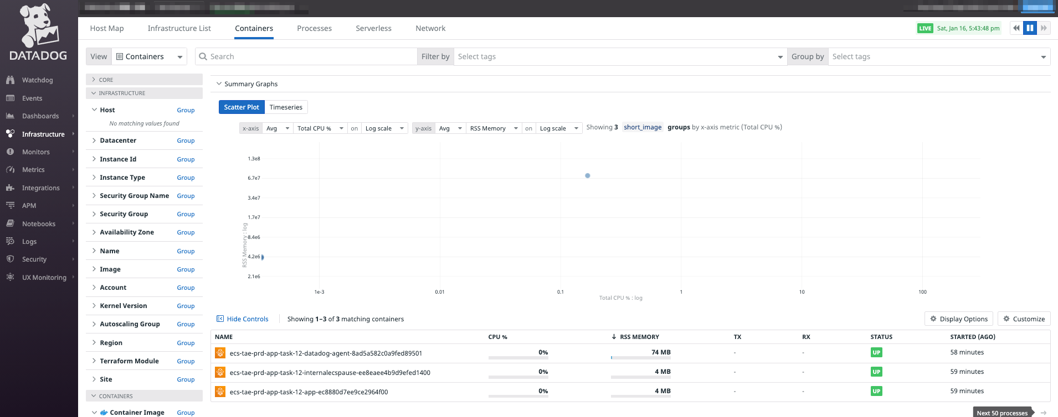Switch to Serverless tab
Viewport: 1058px width, 417px height.
coord(373,28)
